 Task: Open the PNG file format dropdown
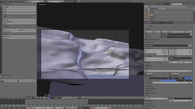coord(156,78)
